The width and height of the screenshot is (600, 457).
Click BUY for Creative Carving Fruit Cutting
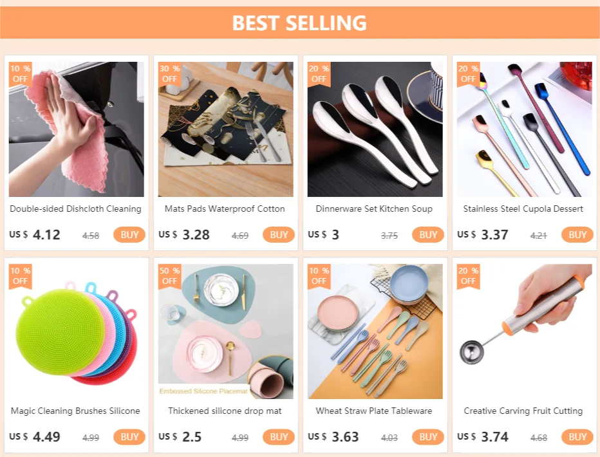577,437
